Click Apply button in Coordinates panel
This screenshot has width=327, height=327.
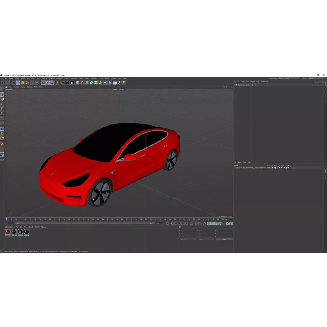coord(224,239)
